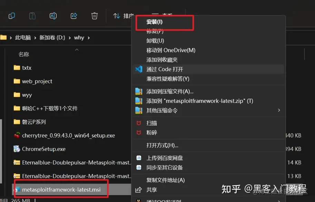Click archive icon beside metasploitframework-latest.zip entry
This screenshot has height=202, width=315.
(x=139, y=101)
